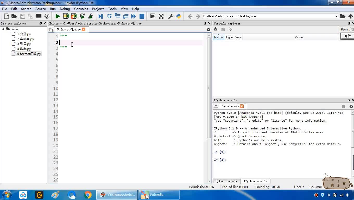Open the PYTHONPATH manager Python icon
The image size is (354, 200).
pyautogui.click(x=179, y=16)
